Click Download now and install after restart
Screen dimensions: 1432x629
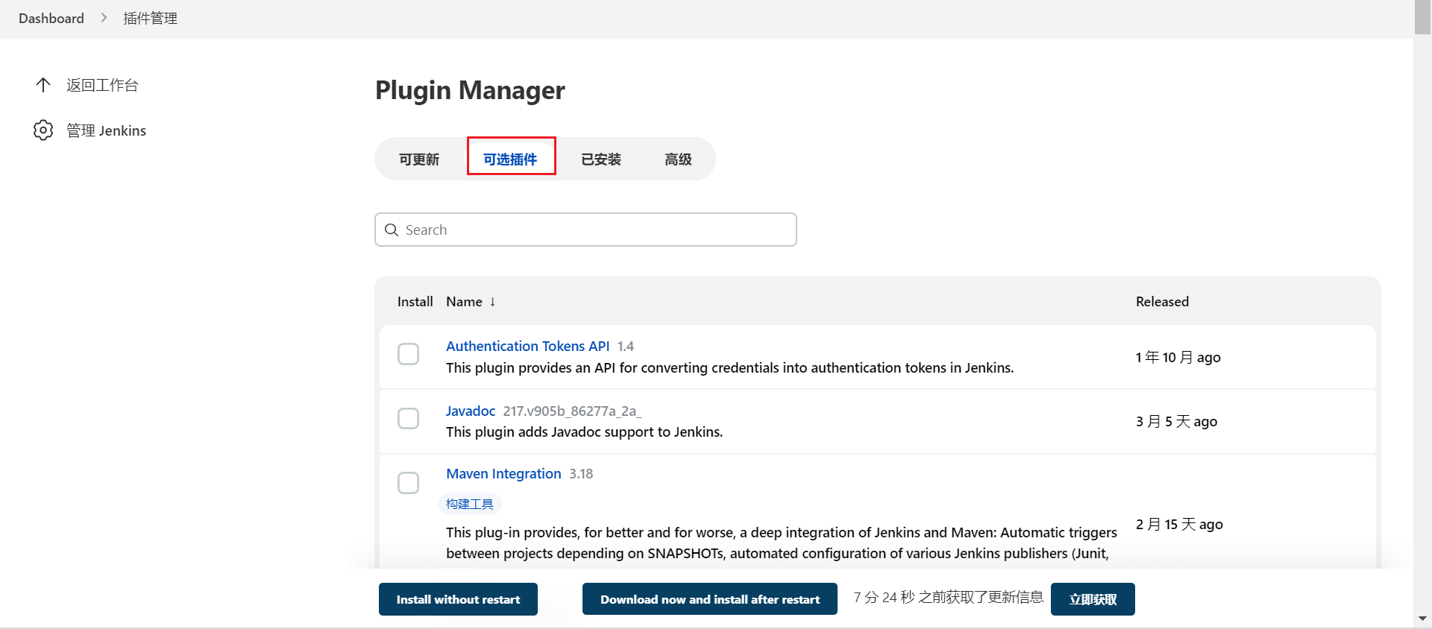pos(709,599)
